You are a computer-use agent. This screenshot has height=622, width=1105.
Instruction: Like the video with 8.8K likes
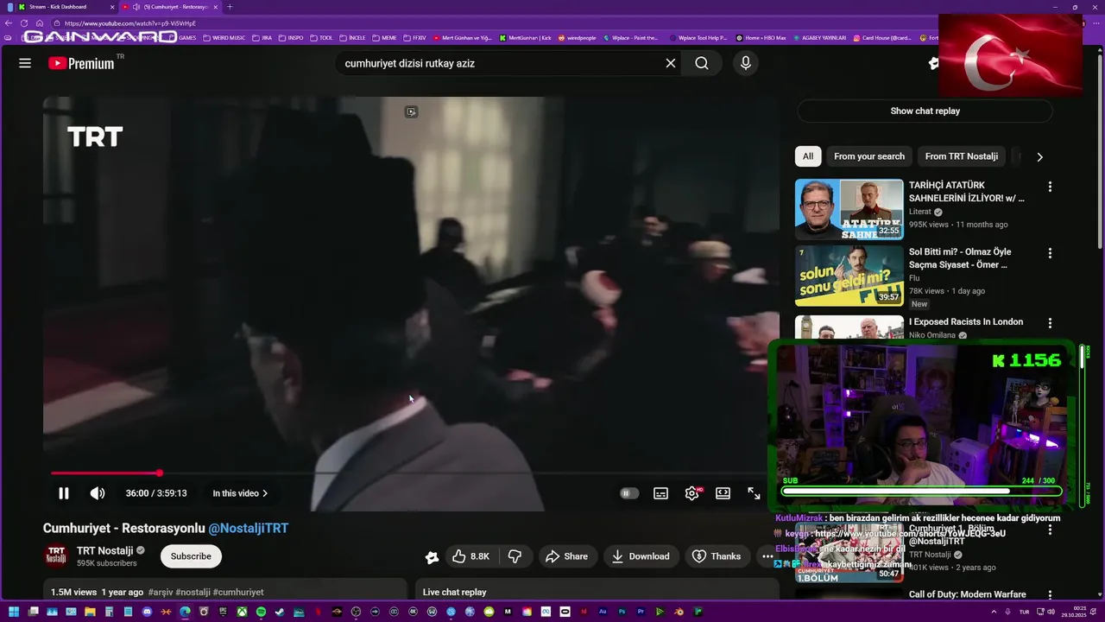470,556
